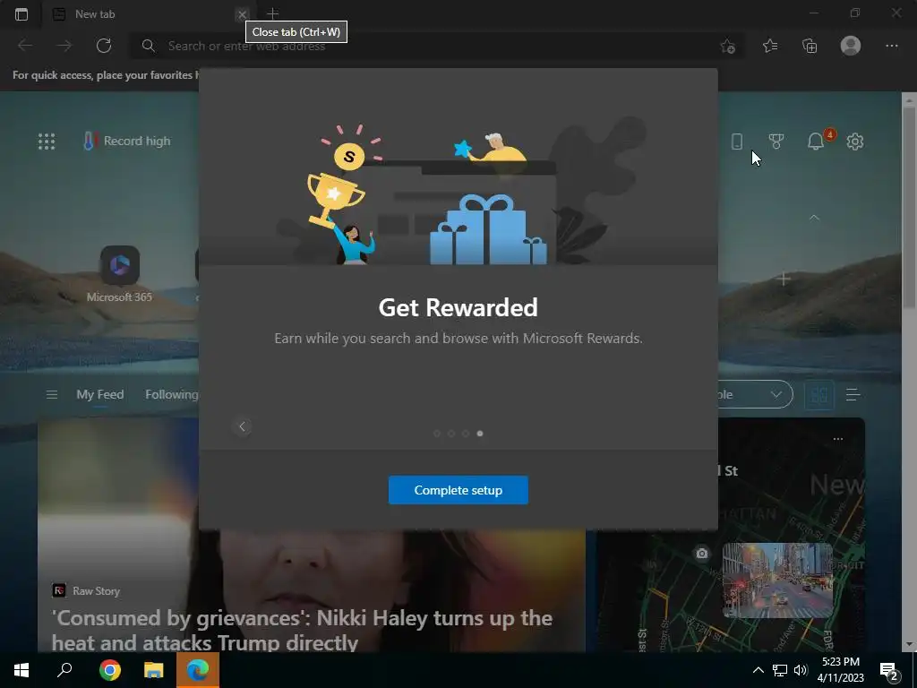Image resolution: width=917 pixels, height=688 pixels.
Task: Open Settings and more ellipsis menu
Action: 891,46
